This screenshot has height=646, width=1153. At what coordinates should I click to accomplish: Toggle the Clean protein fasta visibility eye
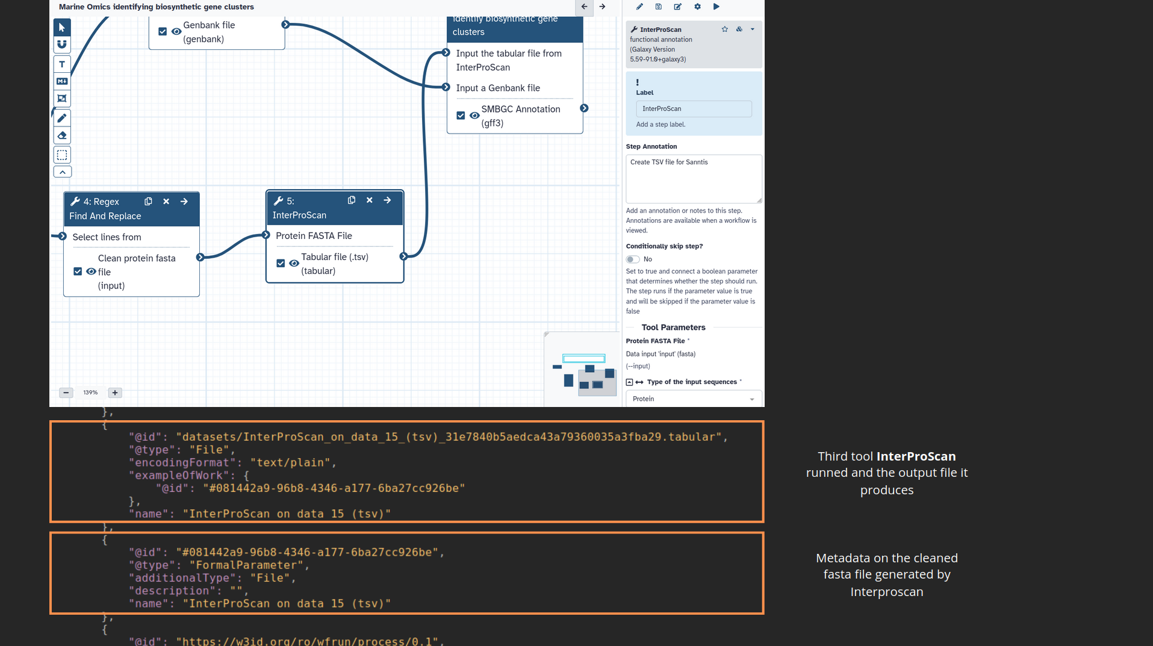point(91,272)
